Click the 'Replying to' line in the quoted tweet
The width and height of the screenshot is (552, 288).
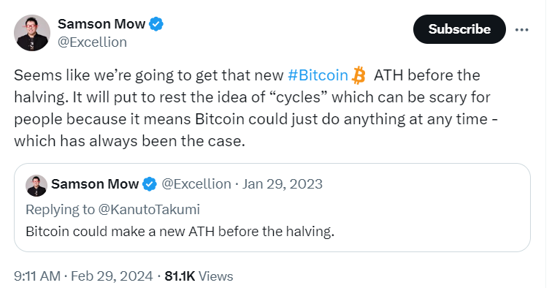(x=112, y=209)
